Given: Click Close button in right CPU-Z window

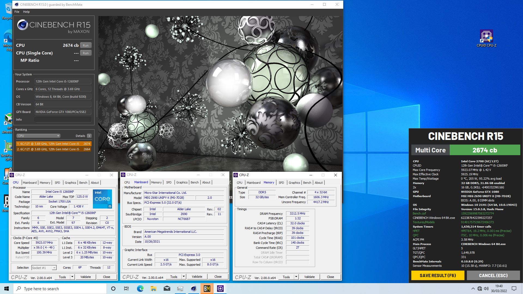Looking at the screenshot, I should point(330,277).
